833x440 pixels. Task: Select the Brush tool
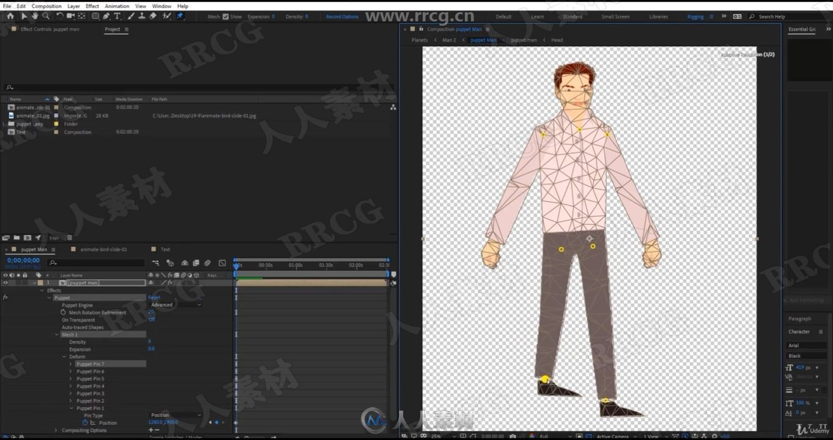tap(131, 16)
